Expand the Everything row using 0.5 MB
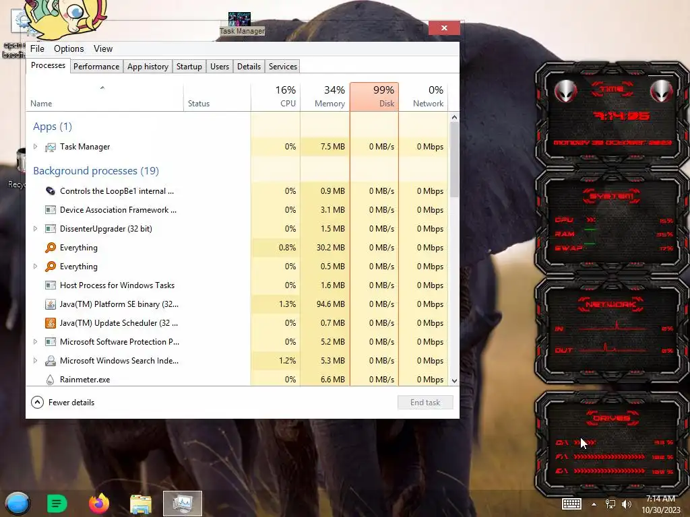Image resolution: width=690 pixels, height=517 pixels. [x=35, y=267]
